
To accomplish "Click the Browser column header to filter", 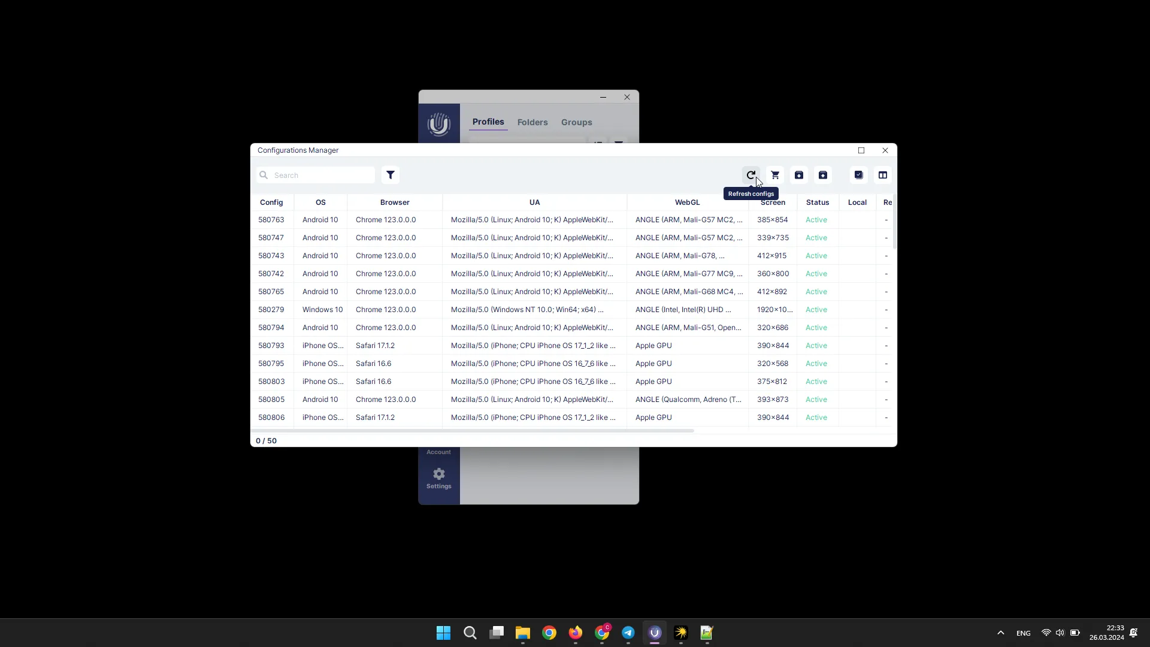I will (395, 202).
